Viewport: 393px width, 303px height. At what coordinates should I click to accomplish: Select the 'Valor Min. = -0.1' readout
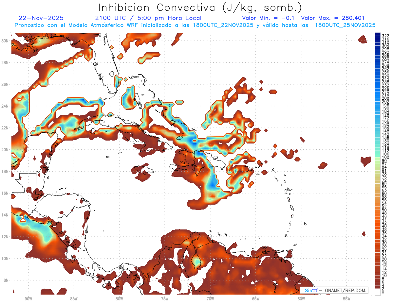pos(268,18)
